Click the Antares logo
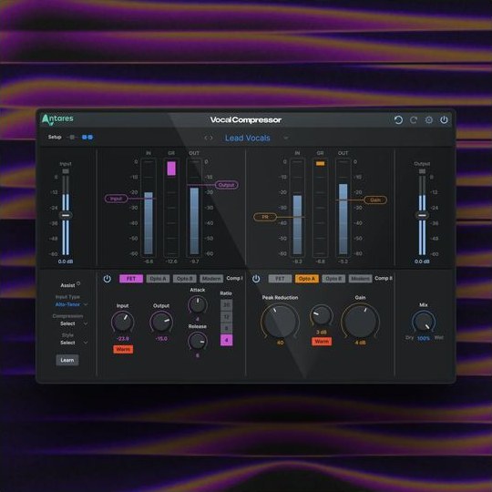Image resolution: width=492 pixels, height=492 pixels. (57, 119)
